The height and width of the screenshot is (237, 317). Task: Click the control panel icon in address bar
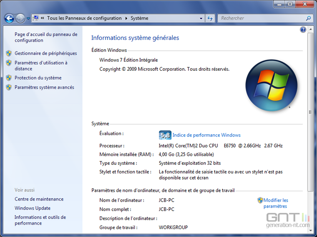35,18
